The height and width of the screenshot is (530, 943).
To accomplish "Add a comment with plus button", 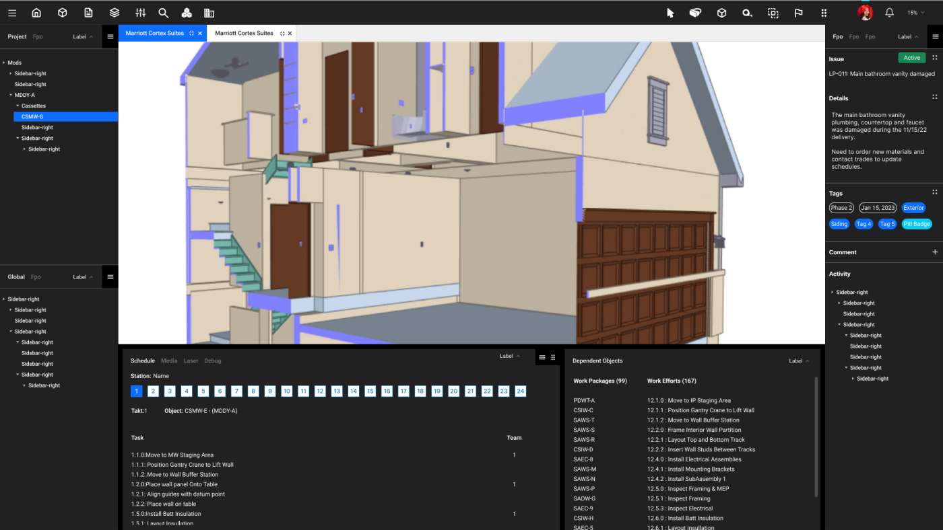I will click(934, 252).
